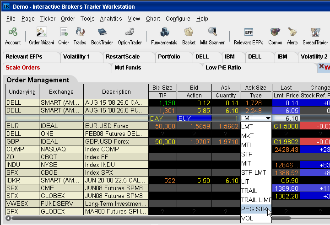This screenshot has height=225, width=330.
Task: Open Relevant EFPs toolbar icon
Action: [249, 36]
